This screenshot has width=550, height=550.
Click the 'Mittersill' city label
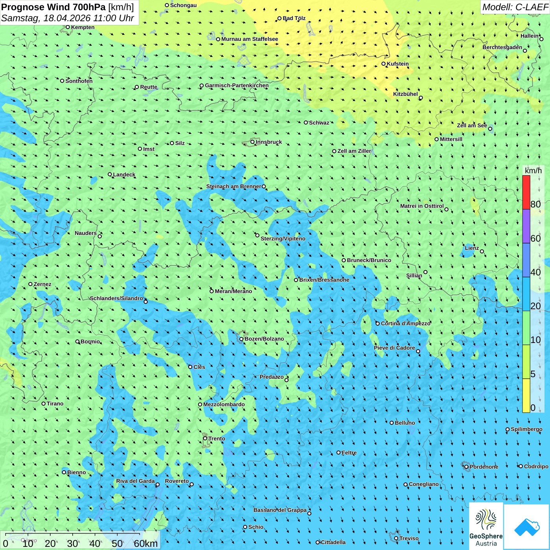click(451, 139)
